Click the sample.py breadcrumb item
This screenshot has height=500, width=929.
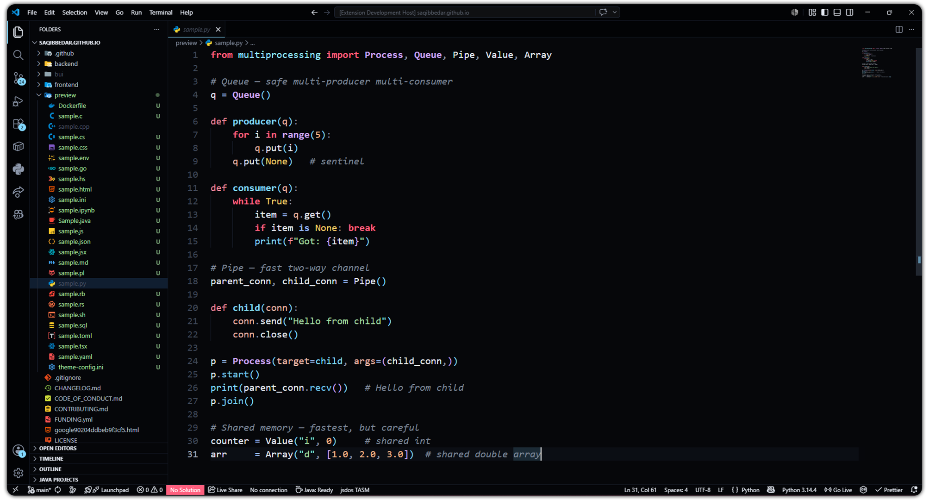[224, 43]
